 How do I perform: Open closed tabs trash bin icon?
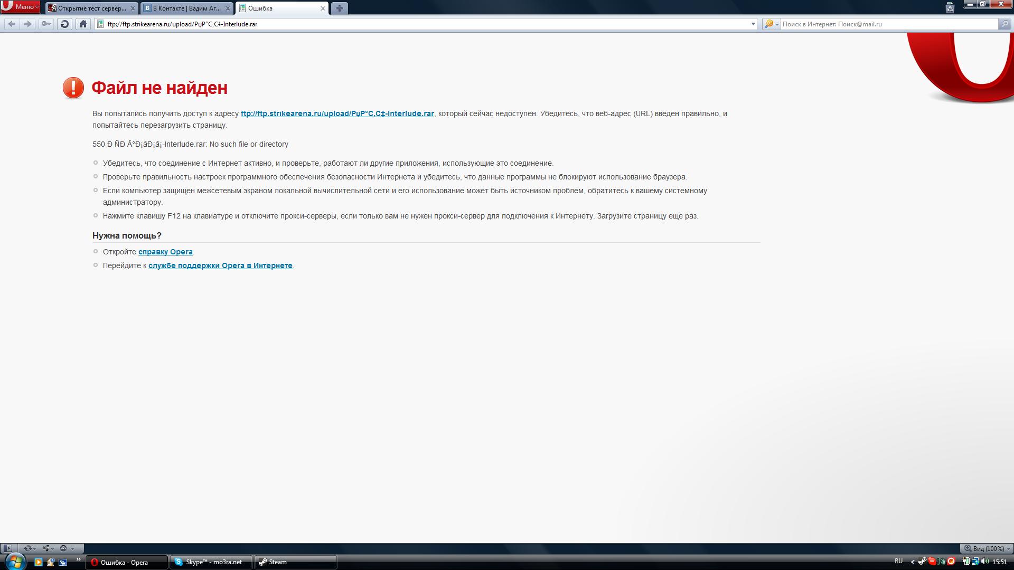click(x=950, y=8)
